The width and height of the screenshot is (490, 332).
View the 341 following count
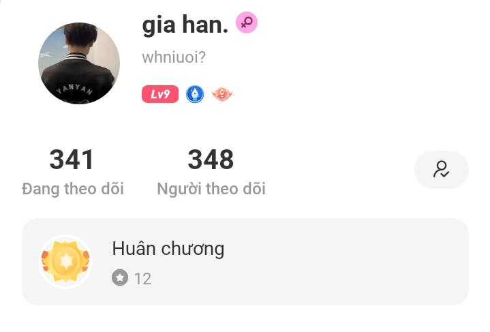(72, 160)
